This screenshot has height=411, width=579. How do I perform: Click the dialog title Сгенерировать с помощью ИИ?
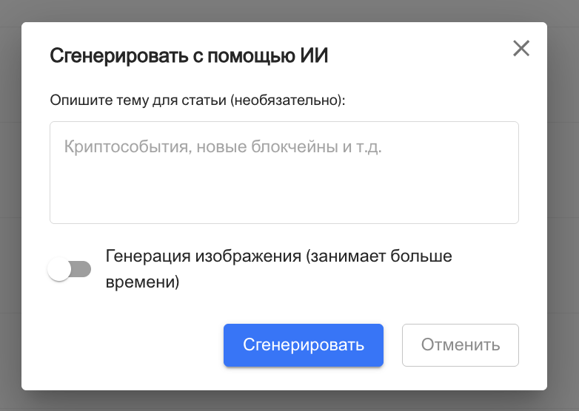188,56
